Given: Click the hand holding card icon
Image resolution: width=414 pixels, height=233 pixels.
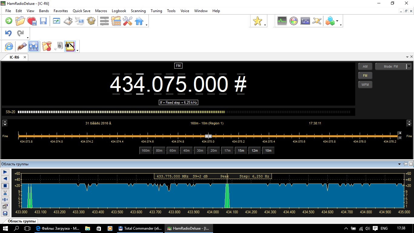Looking at the screenshot, I should (22, 46).
